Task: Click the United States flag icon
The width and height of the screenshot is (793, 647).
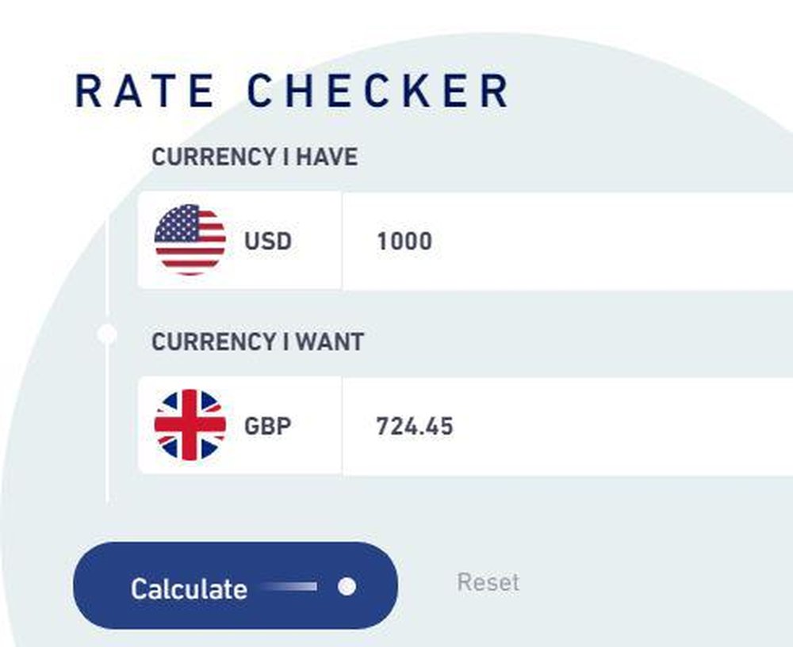Action: [190, 240]
